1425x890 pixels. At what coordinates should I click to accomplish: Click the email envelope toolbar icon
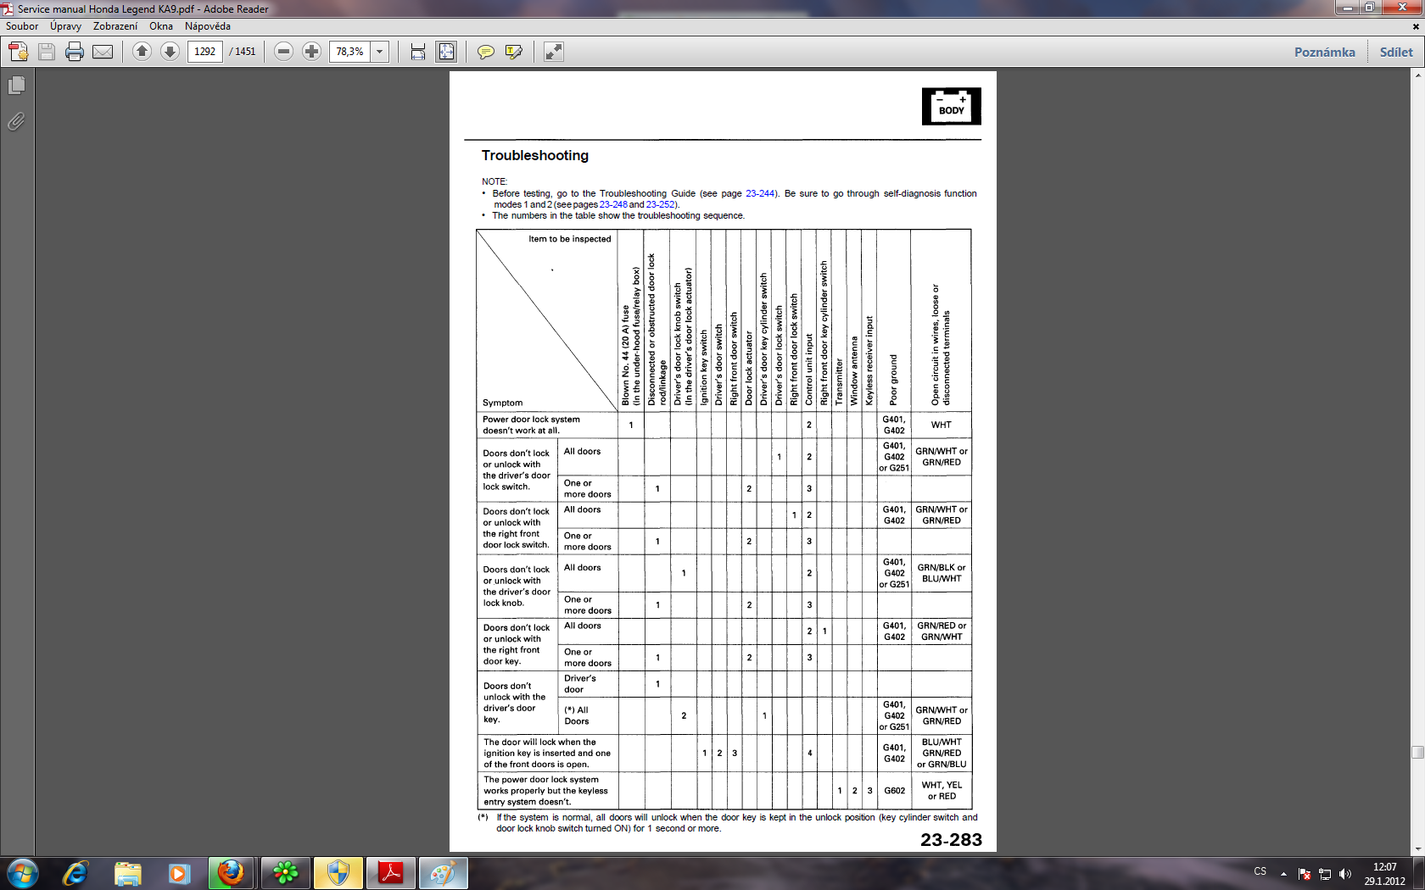(x=103, y=52)
